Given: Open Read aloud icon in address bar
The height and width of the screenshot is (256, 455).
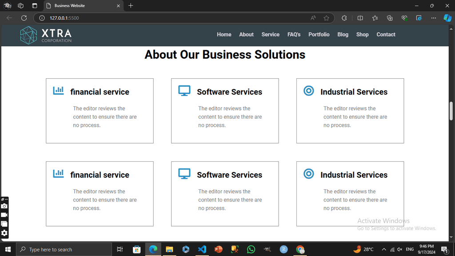Looking at the screenshot, I should tap(313, 18).
